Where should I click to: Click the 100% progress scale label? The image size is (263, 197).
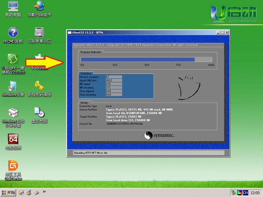pyautogui.click(x=211, y=65)
